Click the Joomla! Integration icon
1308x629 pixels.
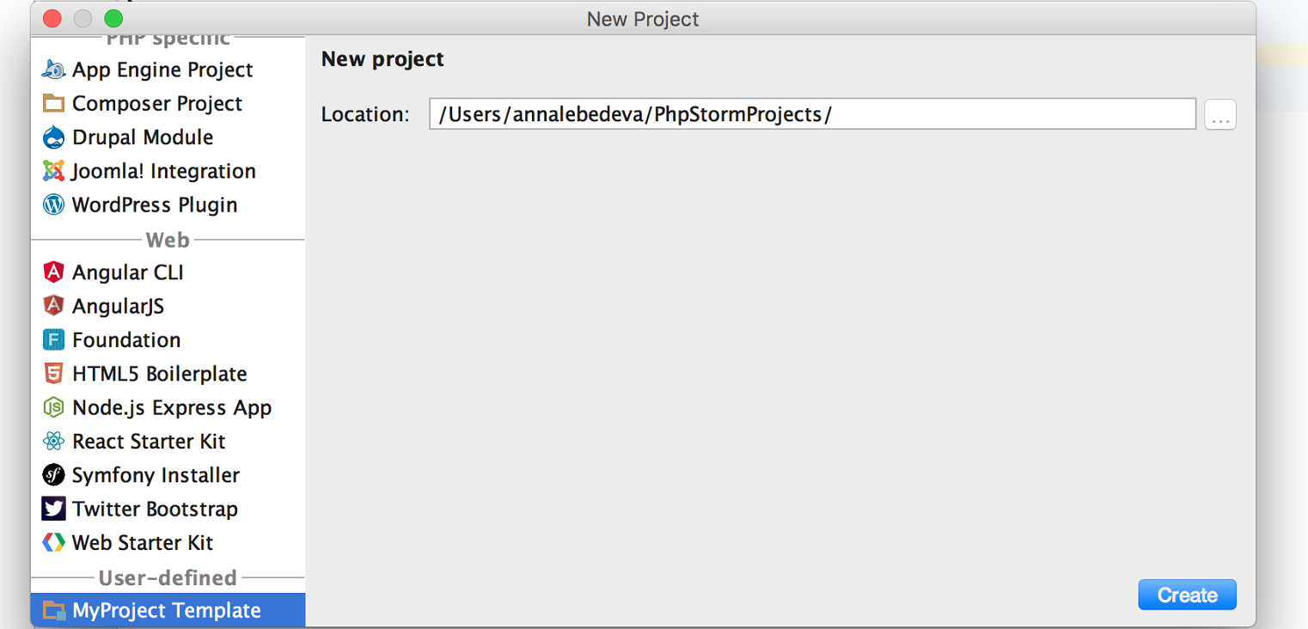coord(53,171)
